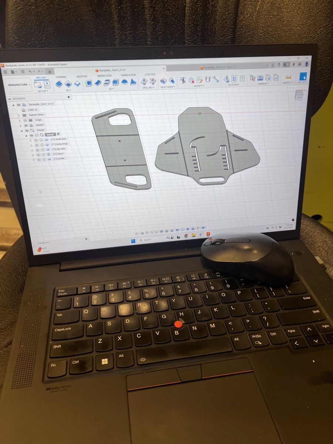This screenshot has height=444, width=333.
Task: Toggle visibility of the Models node
Action: [26, 125]
